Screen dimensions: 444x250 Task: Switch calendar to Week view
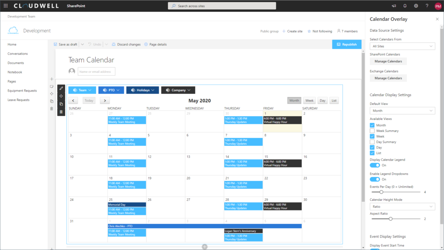click(x=309, y=101)
